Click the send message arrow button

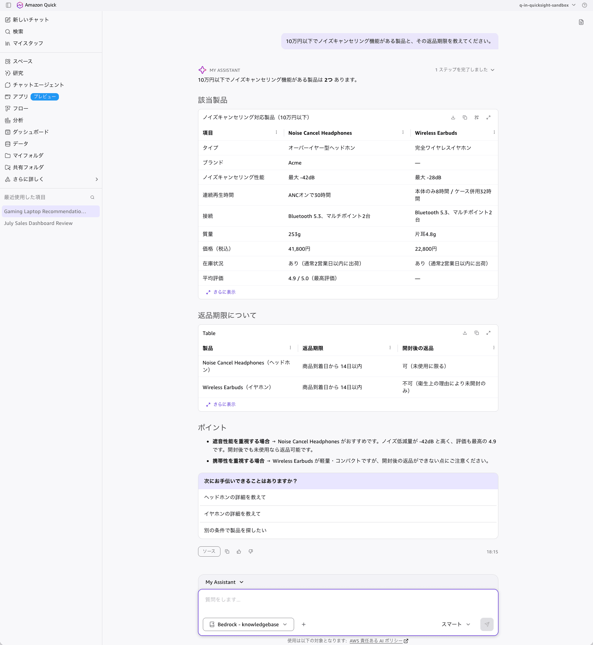point(487,624)
